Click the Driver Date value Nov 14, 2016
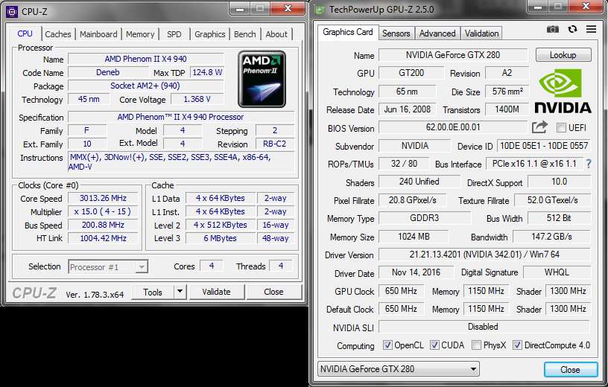This screenshot has height=387, width=608. [x=416, y=272]
